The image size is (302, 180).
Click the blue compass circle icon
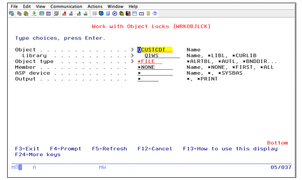point(115,13)
